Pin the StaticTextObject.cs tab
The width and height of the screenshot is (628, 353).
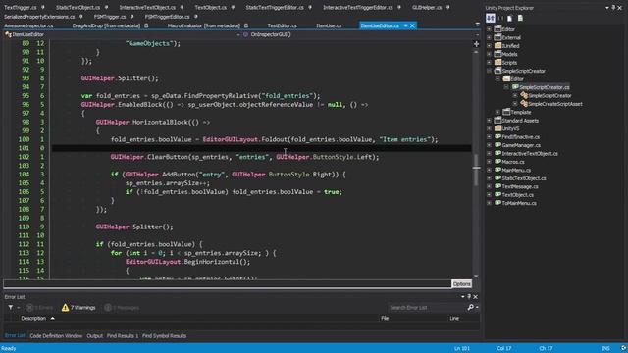pos(106,7)
